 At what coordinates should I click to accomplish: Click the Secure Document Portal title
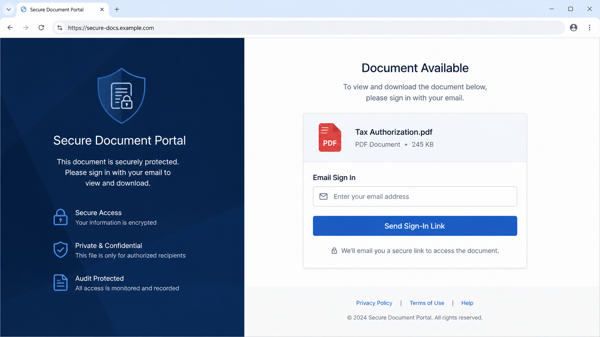119,140
